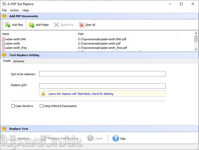Click the Add Files PDF icon

8,25
